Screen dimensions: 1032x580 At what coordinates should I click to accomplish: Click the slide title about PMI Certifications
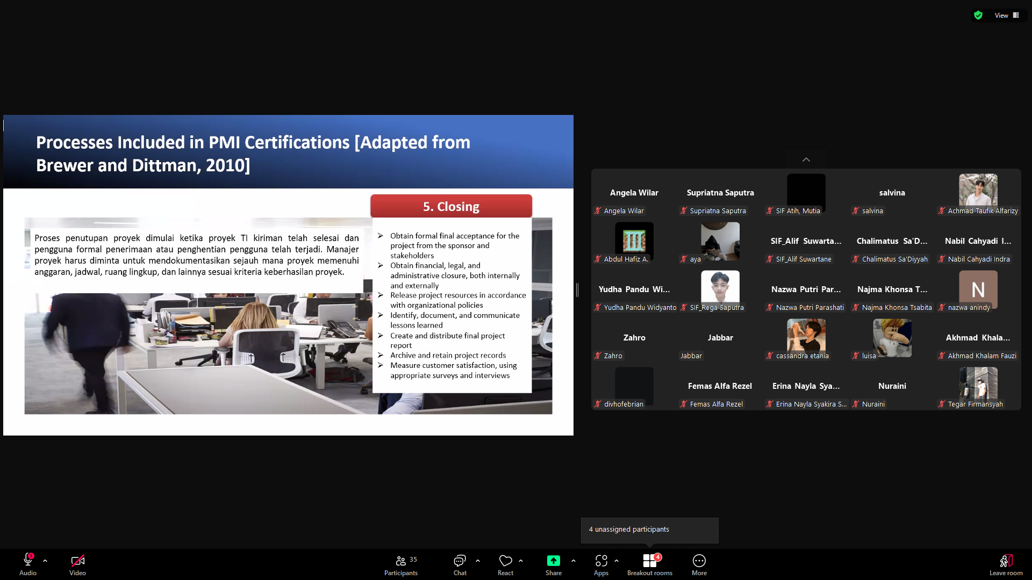pyautogui.click(x=253, y=154)
